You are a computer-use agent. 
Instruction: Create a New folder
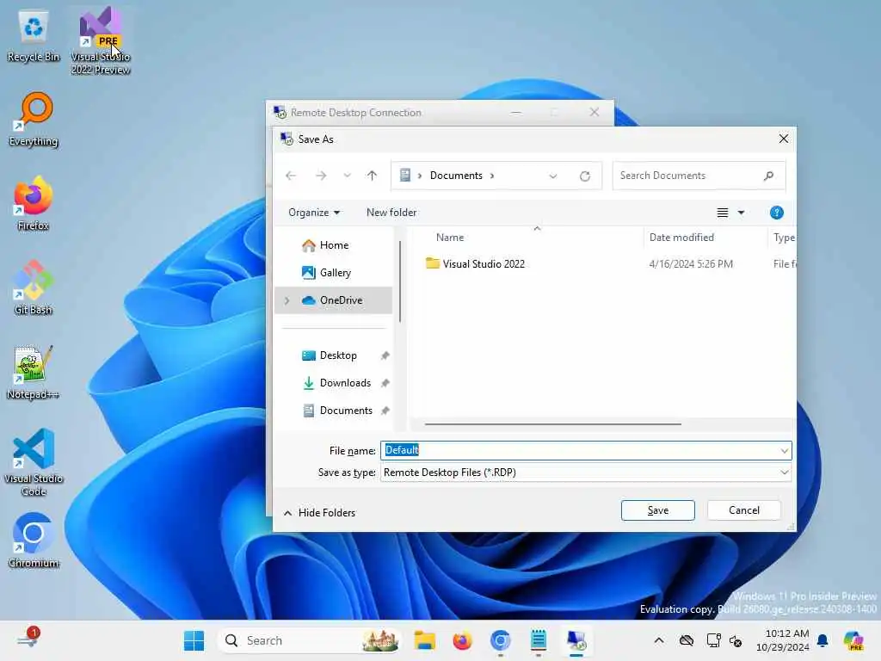391,213
